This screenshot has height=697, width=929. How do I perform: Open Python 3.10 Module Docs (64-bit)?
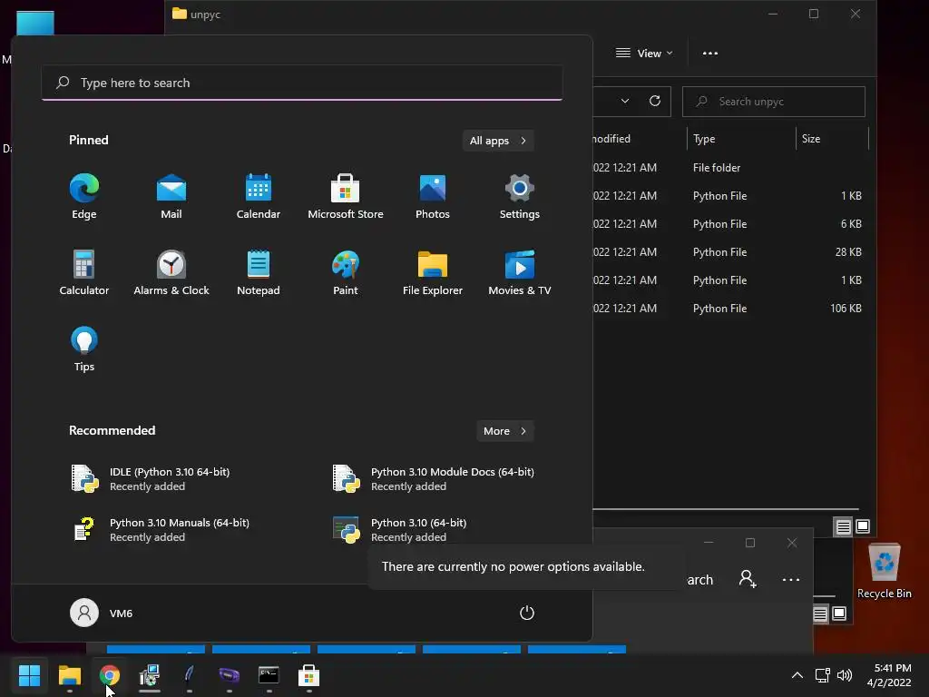(x=435, y=479)
